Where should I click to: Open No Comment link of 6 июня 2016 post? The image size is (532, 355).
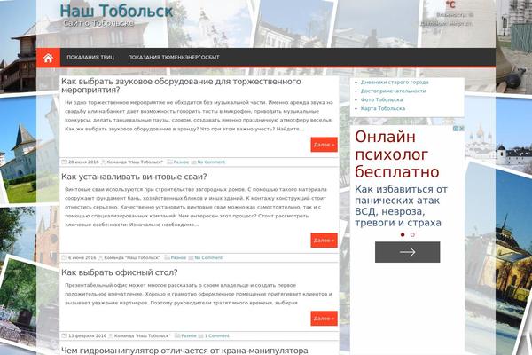[208, 258]
